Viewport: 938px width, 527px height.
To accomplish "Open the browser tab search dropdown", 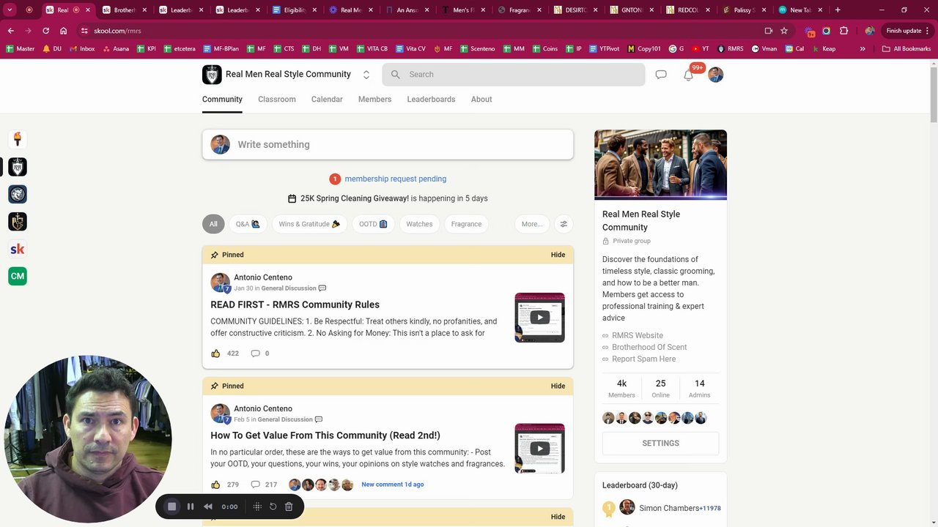I will coord(10,10).
